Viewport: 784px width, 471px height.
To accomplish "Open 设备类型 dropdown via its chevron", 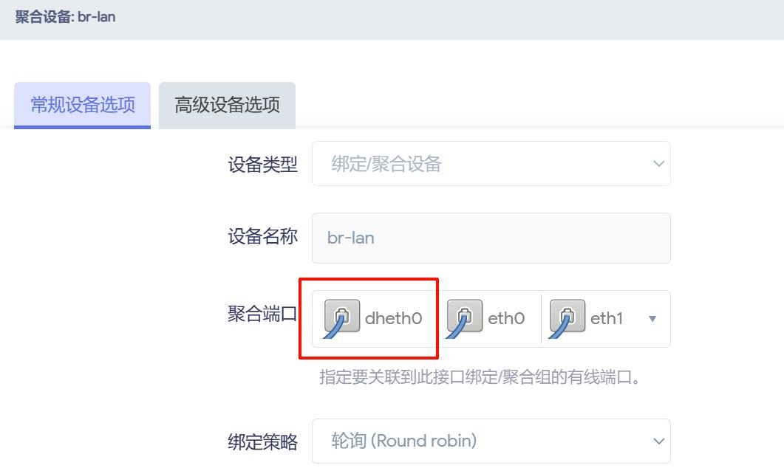I will [x=658, y=164].
